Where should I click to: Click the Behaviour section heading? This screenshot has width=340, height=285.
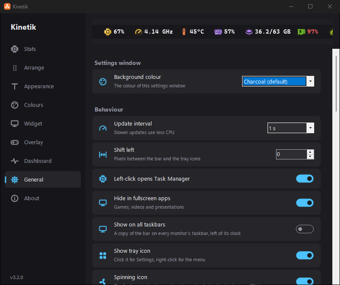109,109
